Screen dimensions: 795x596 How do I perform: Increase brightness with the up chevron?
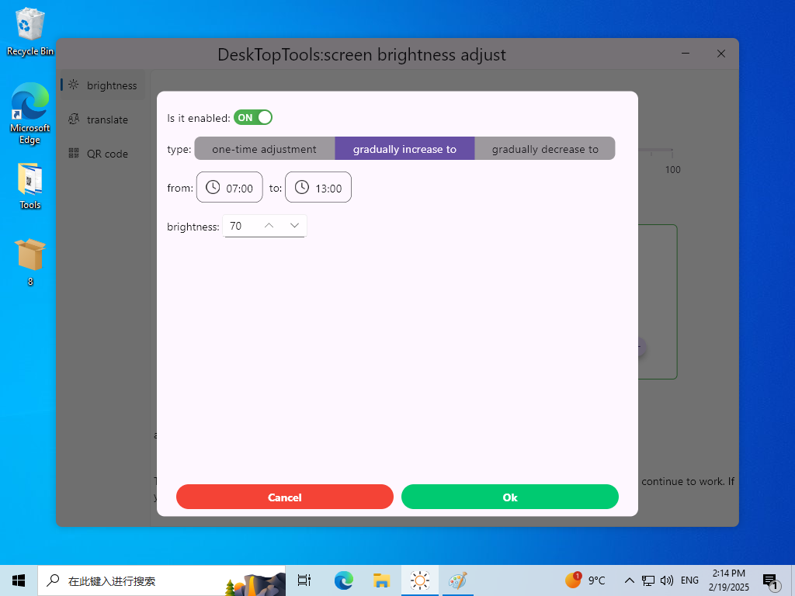point(269,226)
